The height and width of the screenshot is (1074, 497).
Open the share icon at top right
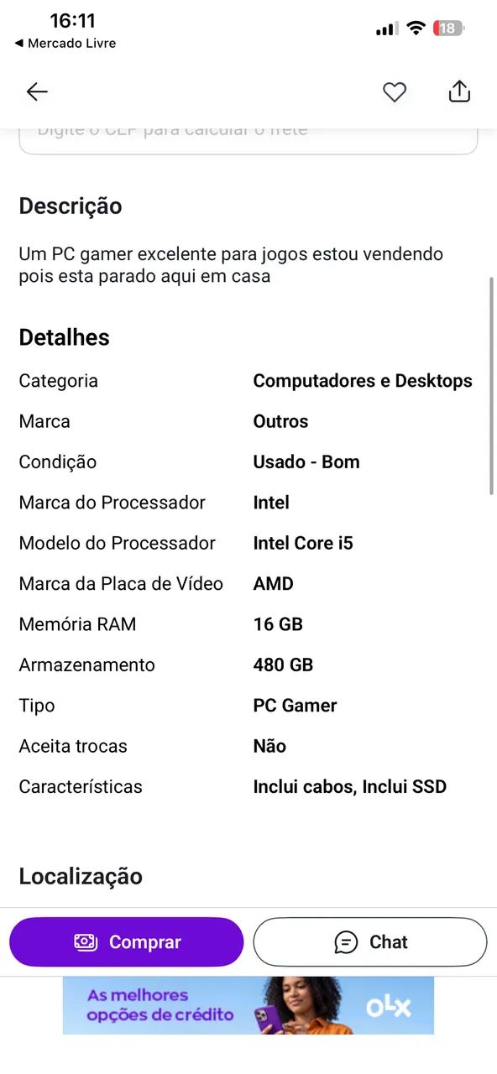[459, 91]
